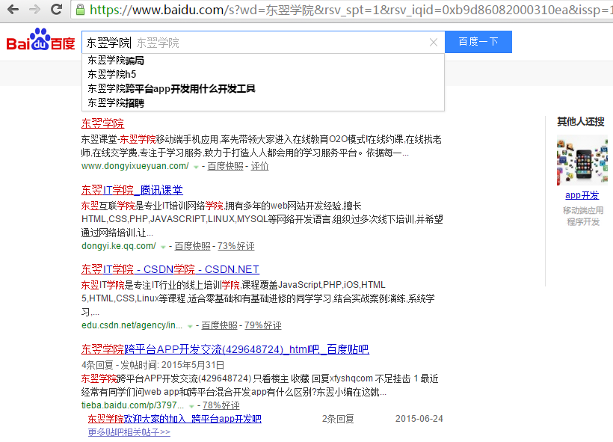613x442 pixels.
Task: Click 评价 link on the dongyixueyuan.com result
Action: point(259,166)
